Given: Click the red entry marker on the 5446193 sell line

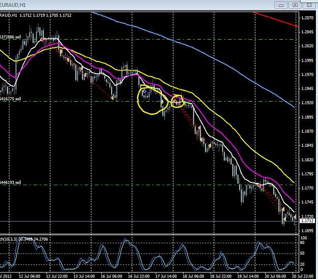Looking at the screenshot, I should click(x=259, y=185).
